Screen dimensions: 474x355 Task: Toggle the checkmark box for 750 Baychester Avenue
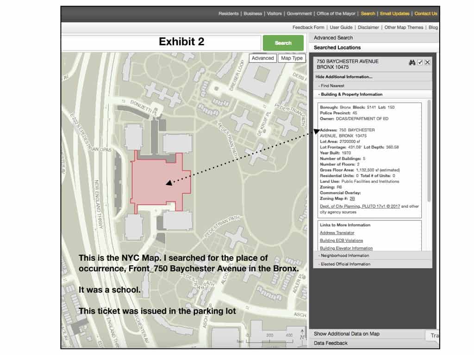click(x=420, y=62)
